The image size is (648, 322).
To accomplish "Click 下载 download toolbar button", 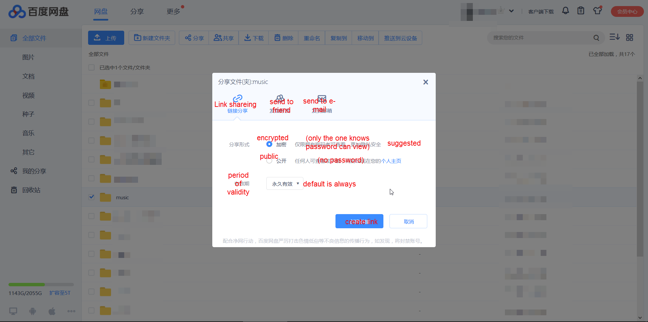I will tap(254, 38).
